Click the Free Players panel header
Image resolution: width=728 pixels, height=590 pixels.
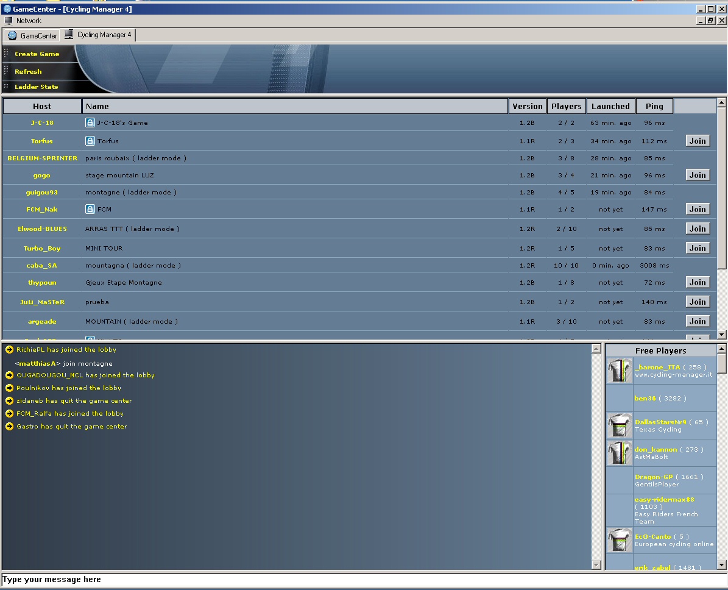660,350
